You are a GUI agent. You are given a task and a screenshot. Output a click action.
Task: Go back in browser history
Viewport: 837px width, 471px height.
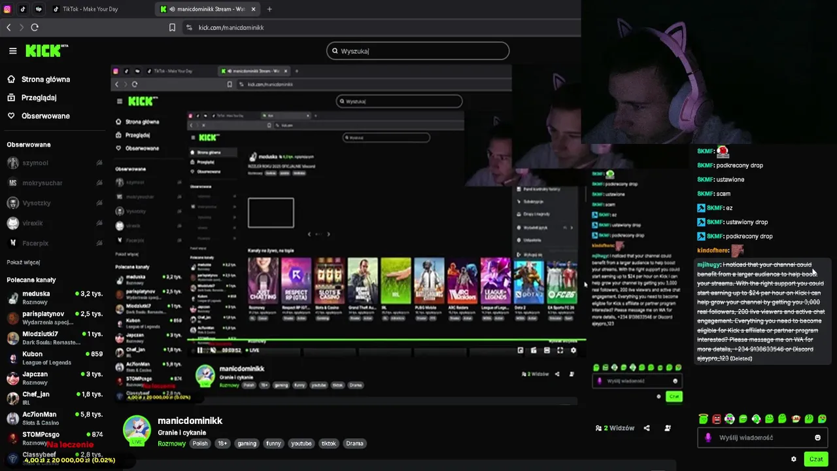coord(9,27)
